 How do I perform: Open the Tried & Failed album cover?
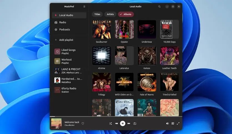[170, 82]
